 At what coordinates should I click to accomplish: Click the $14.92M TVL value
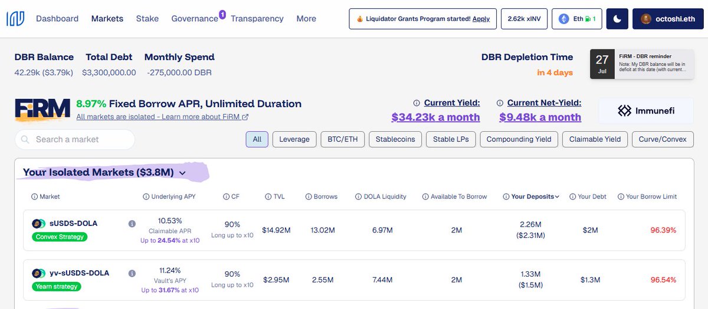pyautogui.click(x=277, y=230)
